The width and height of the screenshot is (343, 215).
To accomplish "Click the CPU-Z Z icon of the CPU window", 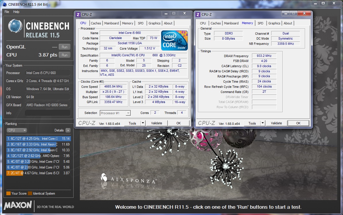I will [78, 15].
